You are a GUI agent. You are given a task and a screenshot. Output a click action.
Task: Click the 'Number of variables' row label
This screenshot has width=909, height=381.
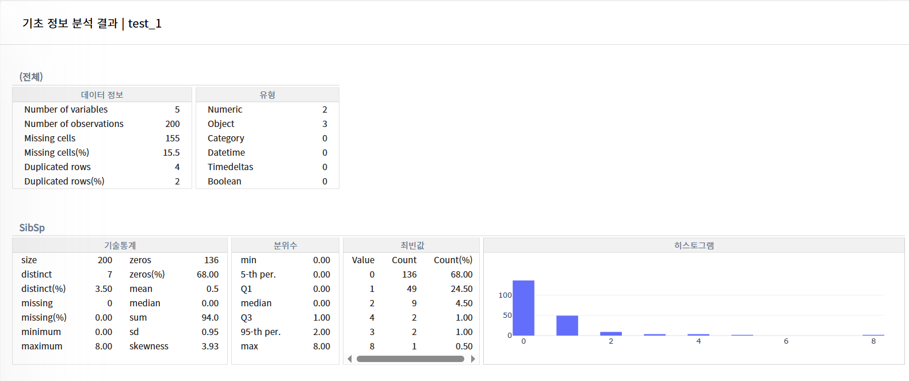[66, 109]
